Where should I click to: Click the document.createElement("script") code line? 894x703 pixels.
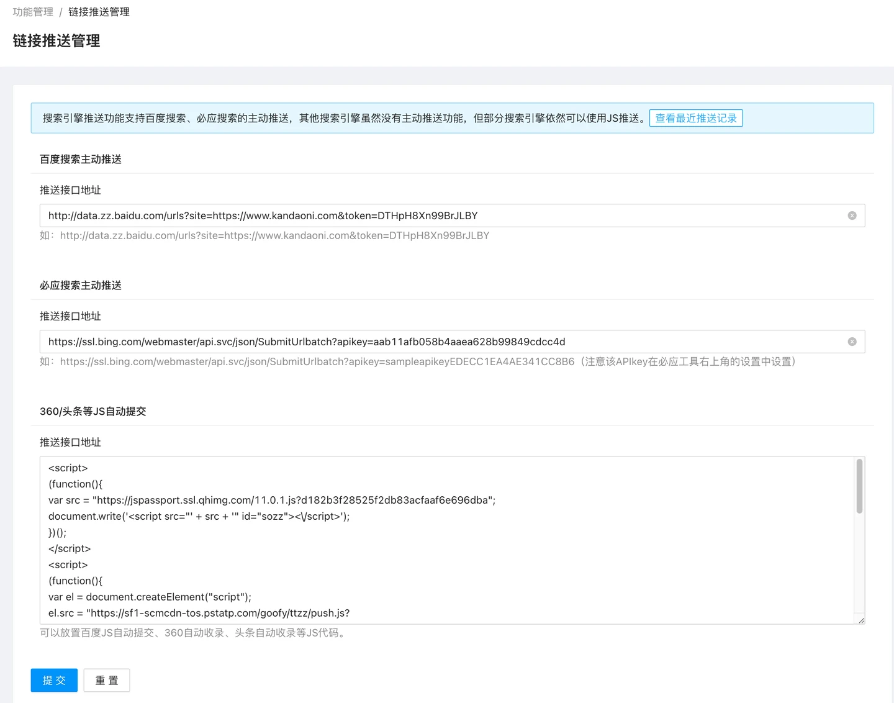coord(150,597)
